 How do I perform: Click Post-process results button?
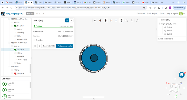pyautogui.click(x=65, y=46)
